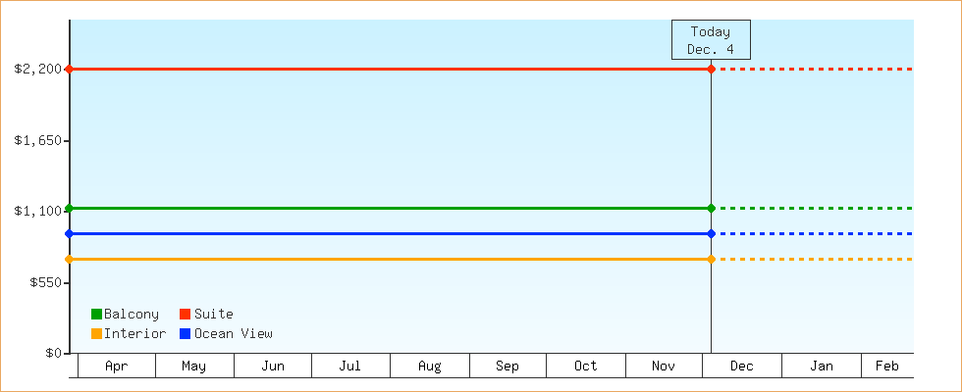Click the green Balcony point at today
Image resolution: width=962 pixels, height=392 pixels.
click(711, 208)
